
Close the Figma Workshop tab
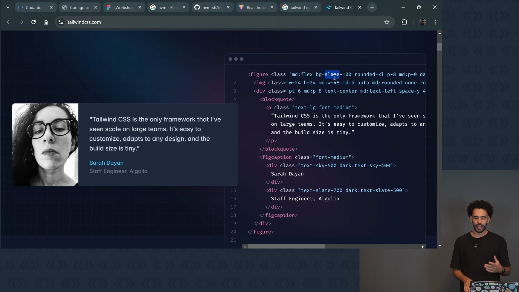[x=140, y=7]
